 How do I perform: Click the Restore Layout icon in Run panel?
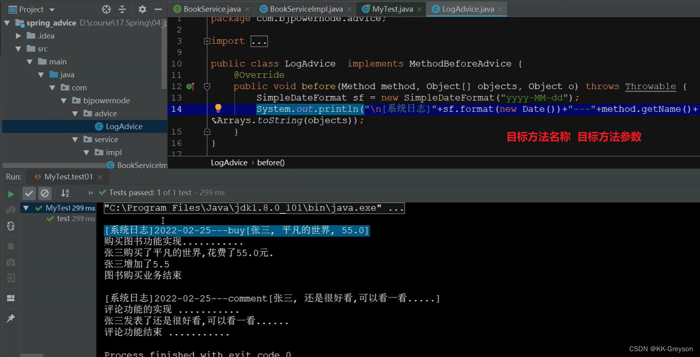point(11,298)
